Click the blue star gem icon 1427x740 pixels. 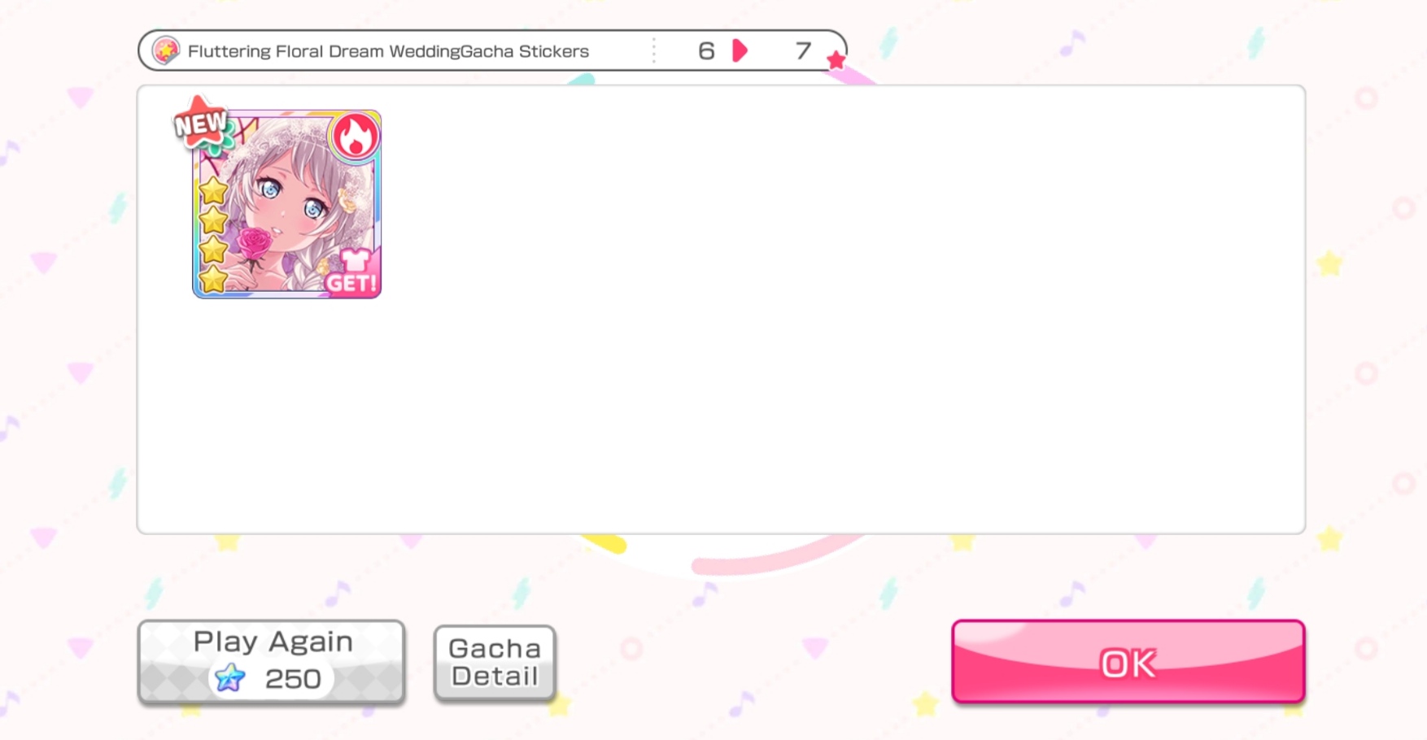coord(230,677)
